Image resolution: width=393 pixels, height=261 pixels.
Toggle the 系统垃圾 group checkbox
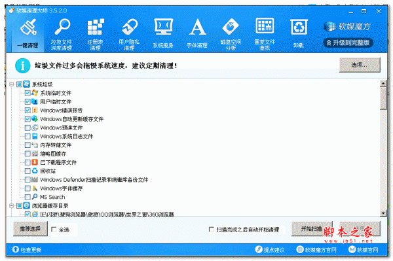19,84
